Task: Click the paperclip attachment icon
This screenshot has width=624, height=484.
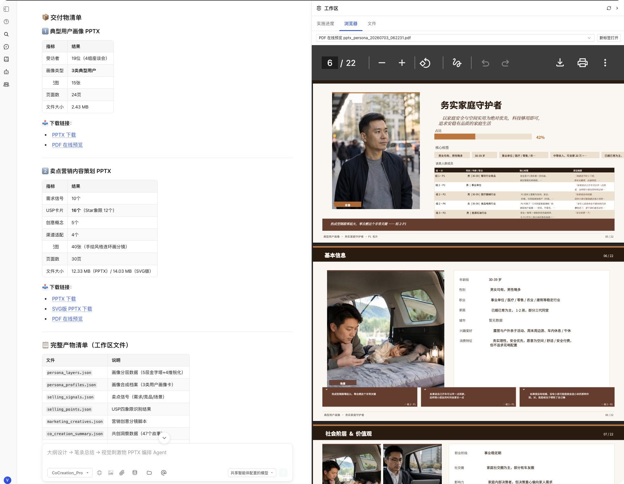Action: tap(122, 473)
